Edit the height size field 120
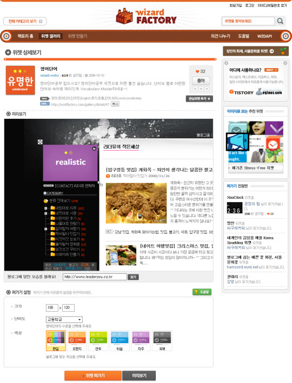Viewport: 292px width, 383px height. click(x=68, y=308)
